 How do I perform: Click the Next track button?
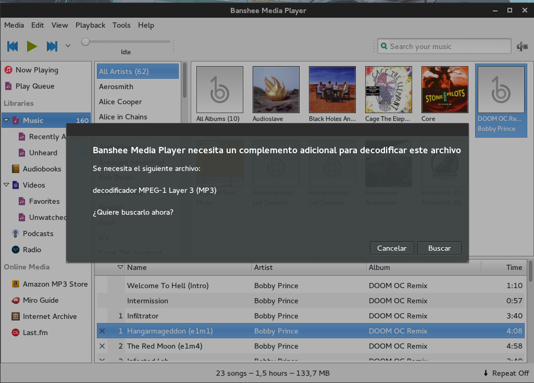(52, 46)
